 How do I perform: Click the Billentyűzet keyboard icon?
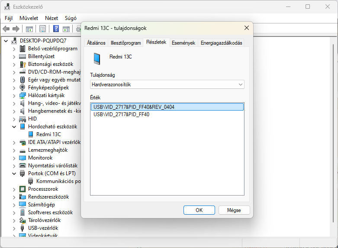[x=23, y=56]
